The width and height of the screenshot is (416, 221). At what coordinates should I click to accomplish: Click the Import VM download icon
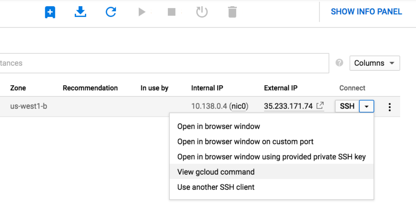(x=80, y=12)
